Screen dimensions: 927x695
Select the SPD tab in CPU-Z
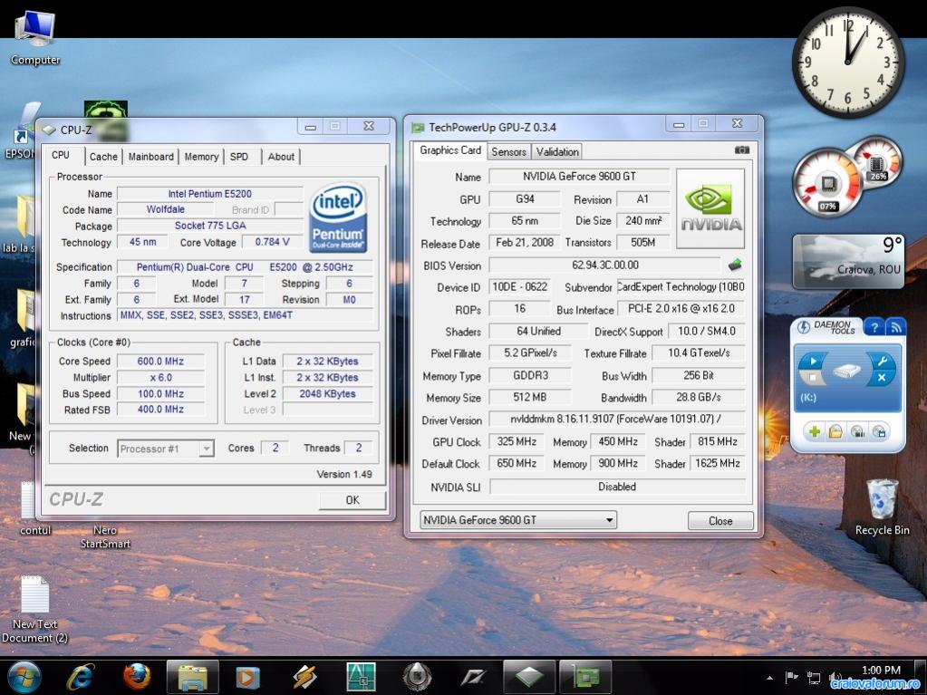coord(239,157)
